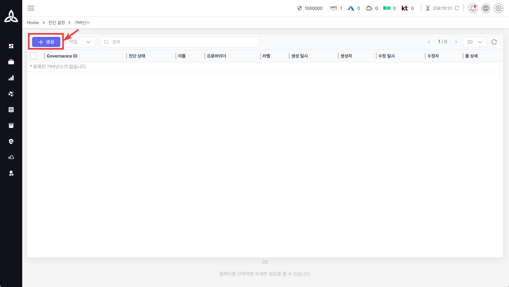Refresh the governance table list

click(494, 42)
